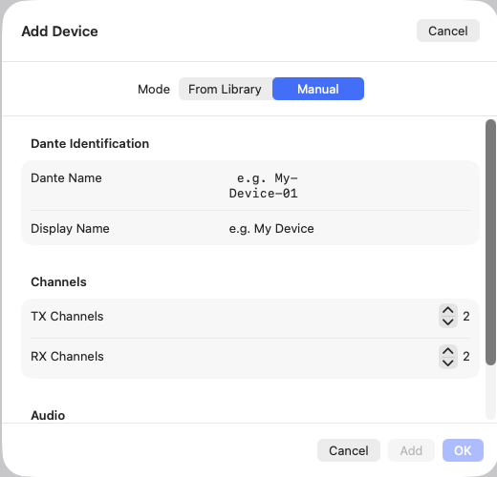Click the Channels section heading
The width and height of the screenshot is (497, 477).
[58, 282]
